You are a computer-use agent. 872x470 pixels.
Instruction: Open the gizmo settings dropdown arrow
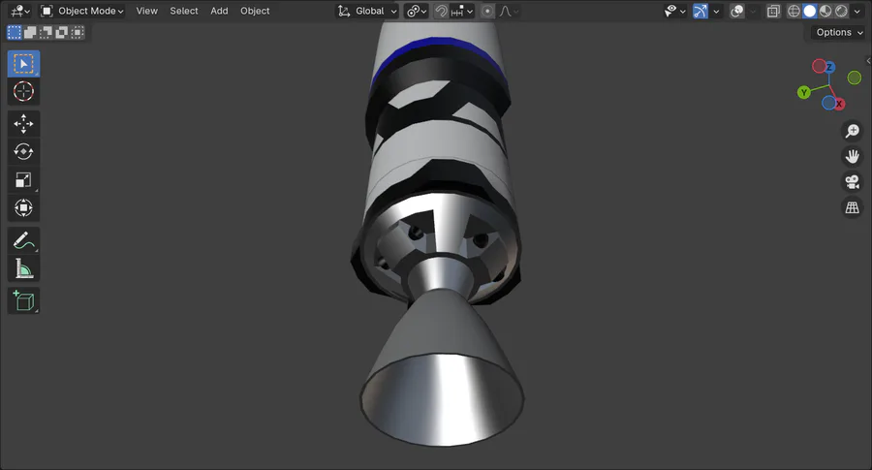click(716, 11)
